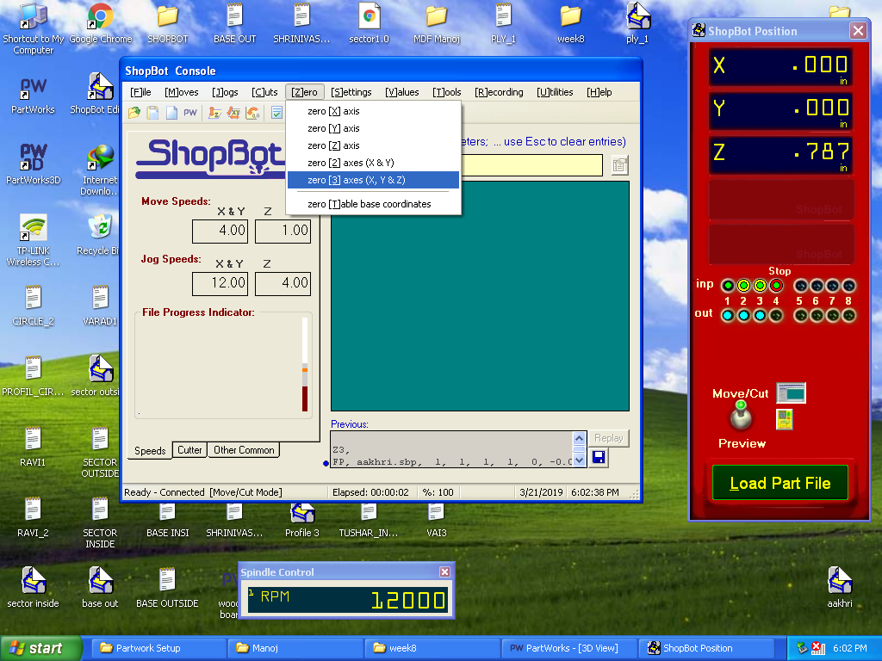Open the aakhri desktop file
This screenshot has height=661, width=882.
tap(839, 587)
